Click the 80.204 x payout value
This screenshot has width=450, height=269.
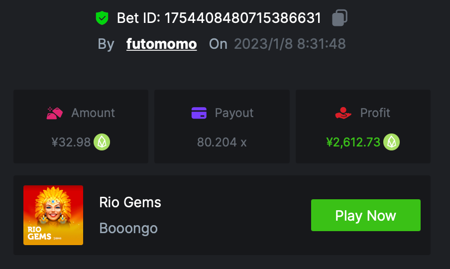click(x=222, y=142)
